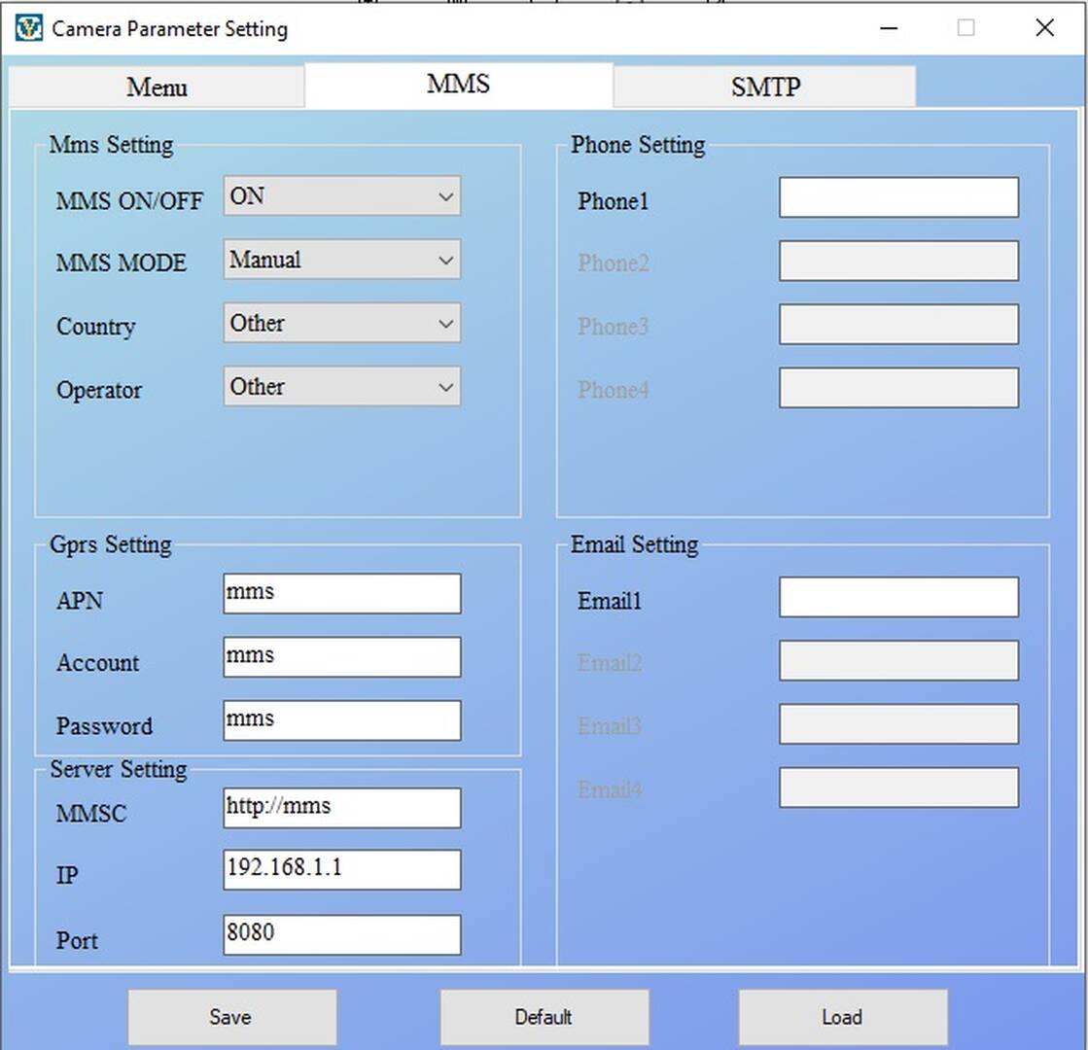Click the APN text field
The height and width of the screenshot is (1050, 1088).
[x=341, y=594]
